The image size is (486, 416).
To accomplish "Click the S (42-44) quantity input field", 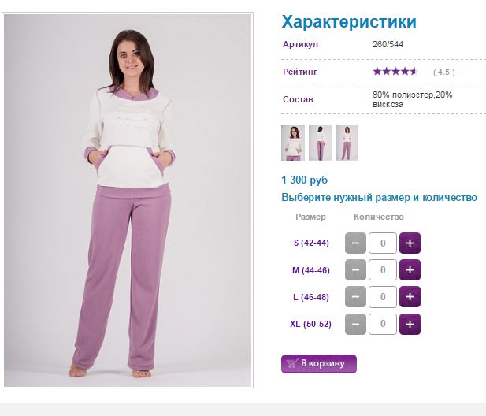I will pyautogui.click(x=383, y=243).
